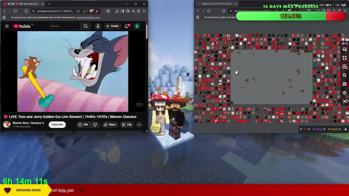Click the puzzle timer 30:12

(345, 43)
